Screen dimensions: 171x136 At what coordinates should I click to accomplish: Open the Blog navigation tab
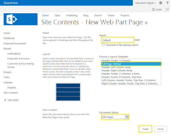pyautogui.click(x=86, y=15)
